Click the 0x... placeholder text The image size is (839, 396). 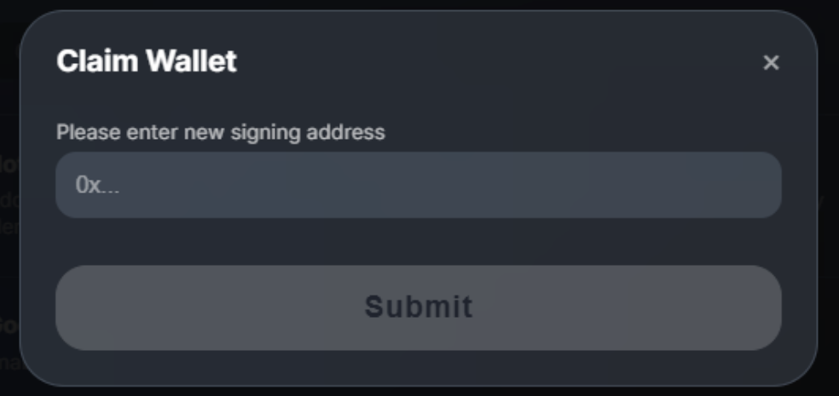pyautogui.click(x=97, y=185)
